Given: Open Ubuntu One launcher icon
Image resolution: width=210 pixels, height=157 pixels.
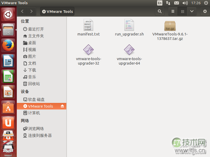Looking at the screenshot, I should pos(8,123).
